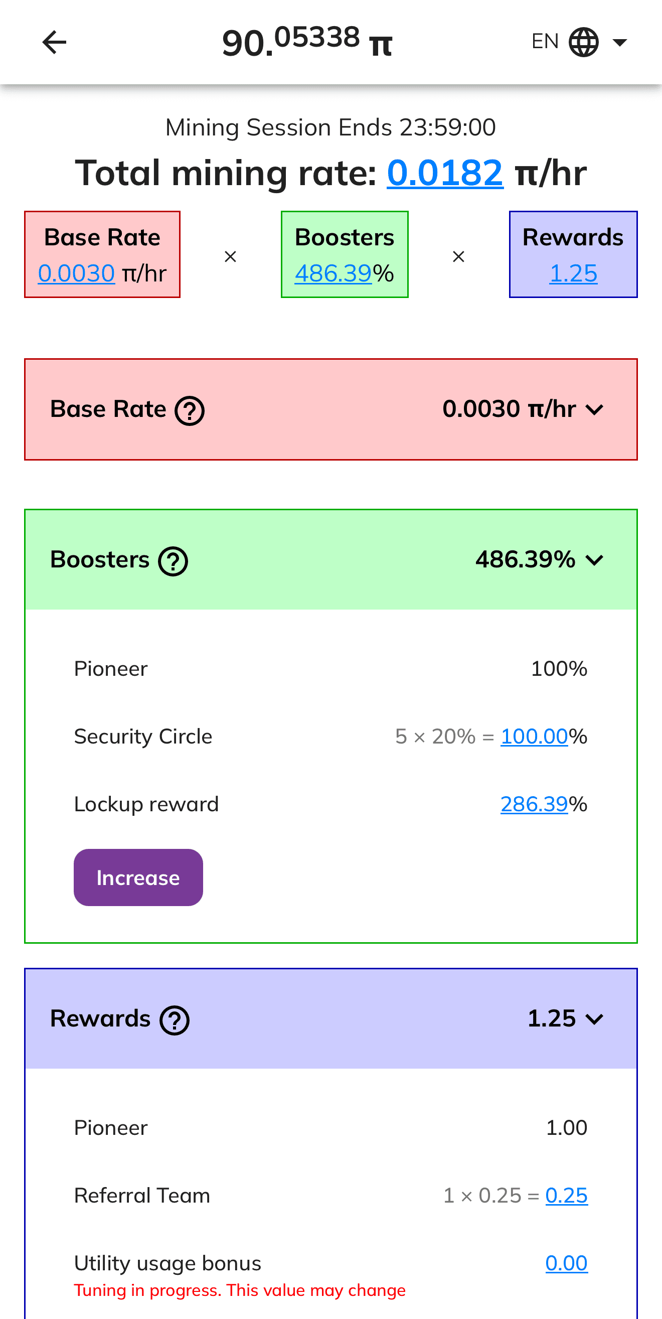Open the Rewards 1.25 link
This screenshot has width=662, height=1319.
click(573, 273)
